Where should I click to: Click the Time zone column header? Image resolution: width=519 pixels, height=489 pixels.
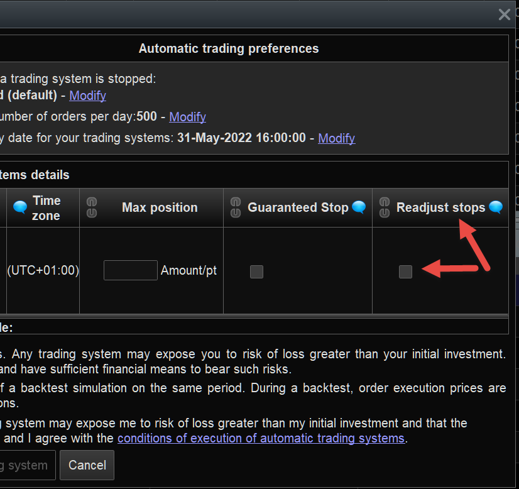46,208
